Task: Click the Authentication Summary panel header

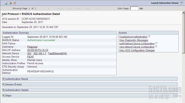Action: click(x=59, y=33)
